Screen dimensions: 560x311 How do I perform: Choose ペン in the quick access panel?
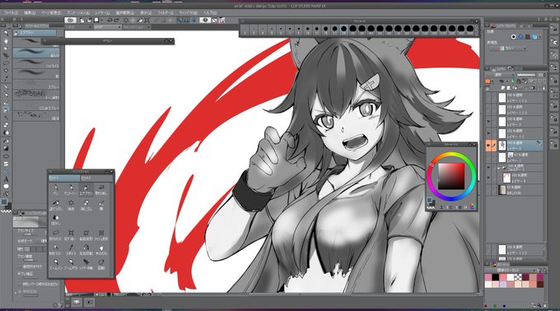[56, 189]
